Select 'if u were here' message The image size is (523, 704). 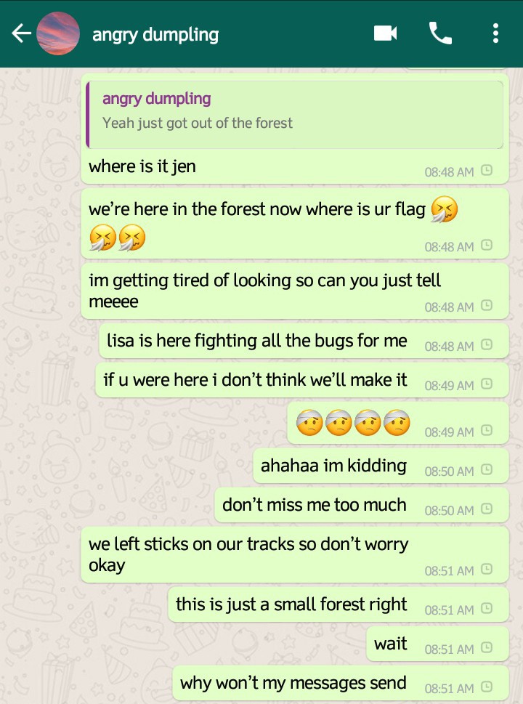click(301, 380)
